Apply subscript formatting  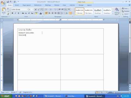pos(26,13)
